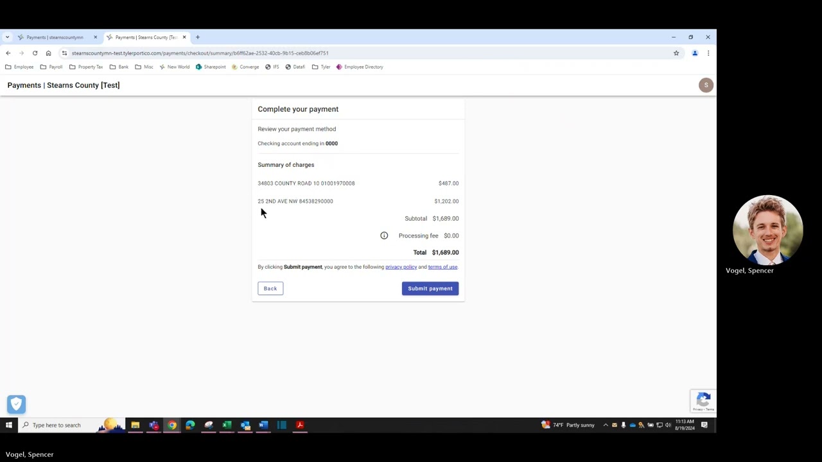The image size is (822, 462).
Task: Click the Type here to search box
Action: [x=71, y=425]
